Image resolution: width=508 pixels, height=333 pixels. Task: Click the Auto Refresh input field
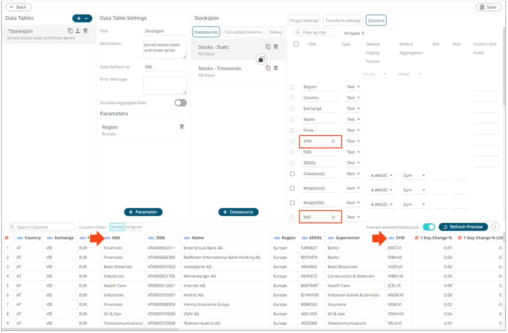(x=165, y=67)
